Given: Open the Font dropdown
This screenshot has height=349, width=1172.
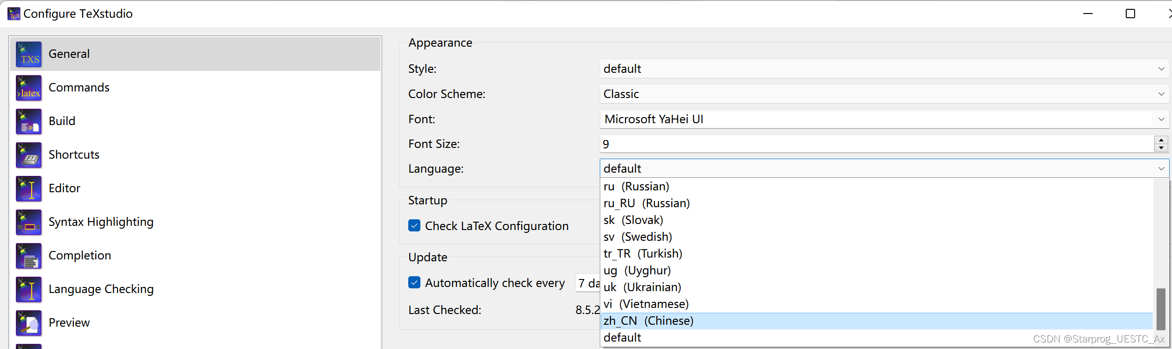Looking at the screenshot, I should coord(884,119).
